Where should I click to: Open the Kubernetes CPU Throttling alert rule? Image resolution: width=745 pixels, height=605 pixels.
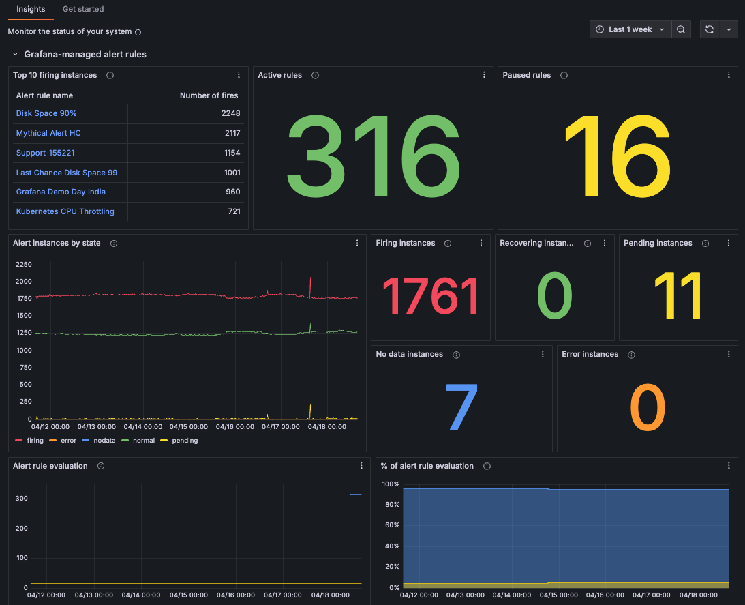(x=66, y=211)
